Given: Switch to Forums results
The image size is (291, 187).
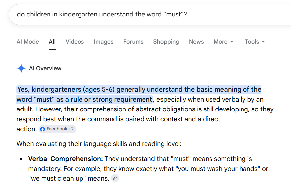Looking at the screenshot, I should tap(133, 42).
